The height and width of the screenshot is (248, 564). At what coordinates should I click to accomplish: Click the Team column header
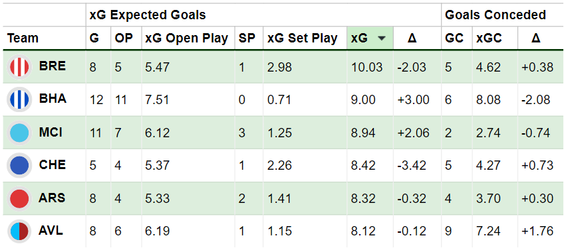click(x=23, y=38)
